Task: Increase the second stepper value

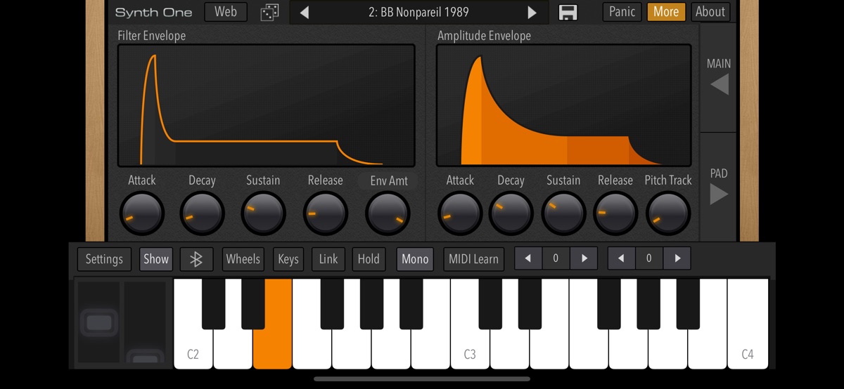Action: 677,258
